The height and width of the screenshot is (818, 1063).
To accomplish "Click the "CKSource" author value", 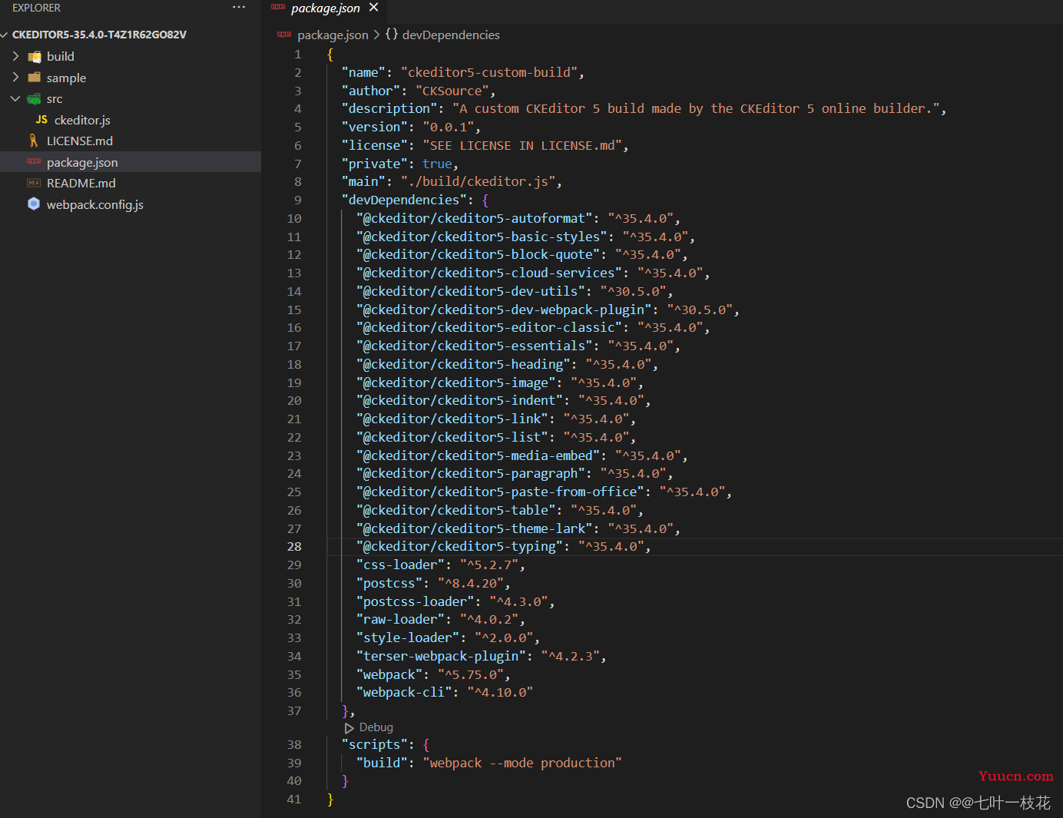I will [x=452, y=91].
